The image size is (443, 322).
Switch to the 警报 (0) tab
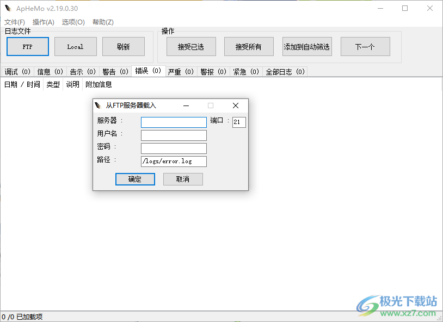213,72
